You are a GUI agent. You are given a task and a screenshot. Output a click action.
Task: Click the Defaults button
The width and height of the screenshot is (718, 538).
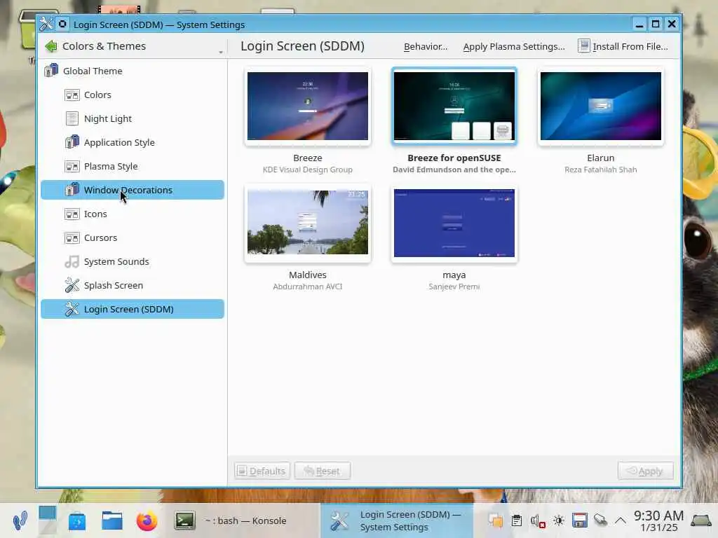262,471
